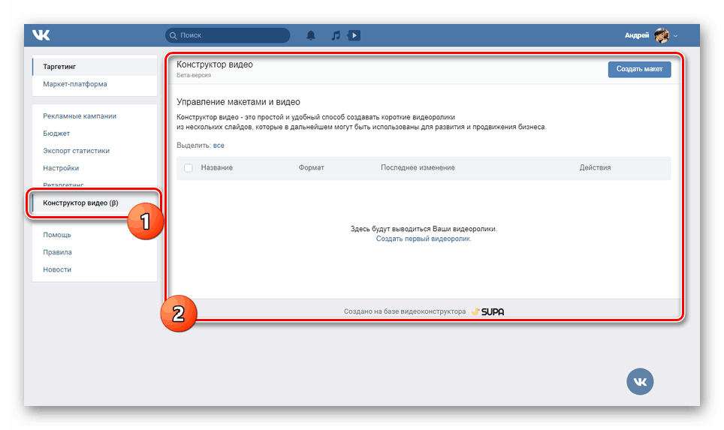This screenshot has width=724, height=430.
Task: Open Настройки in sidebar
Action: 61,168
